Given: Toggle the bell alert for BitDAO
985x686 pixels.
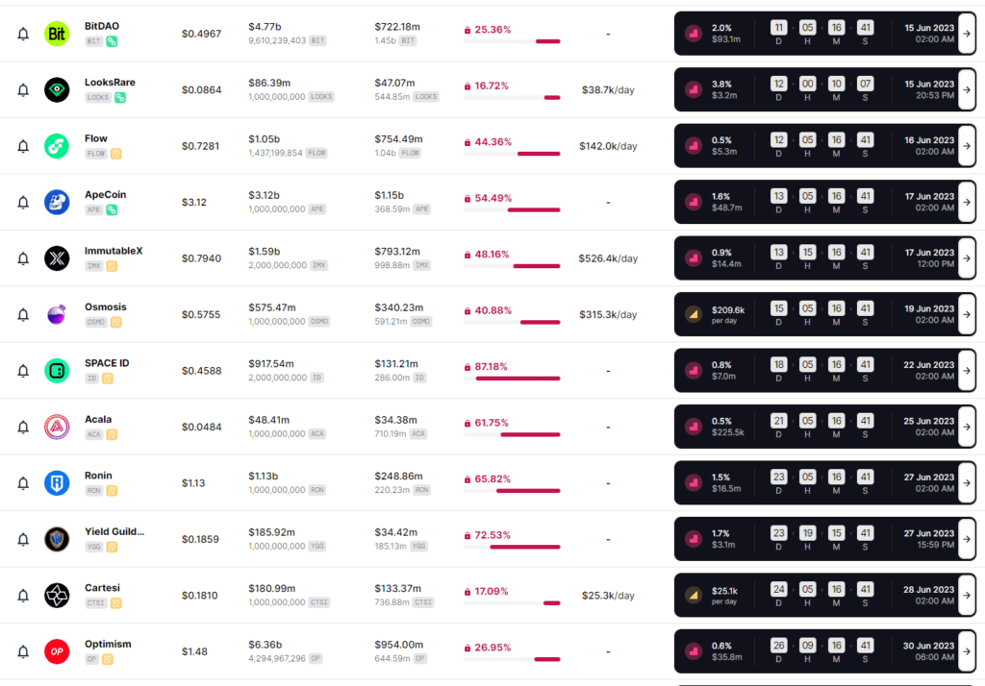Looking at the screenshot, I should pyautogui.click(x=23, y=34).
